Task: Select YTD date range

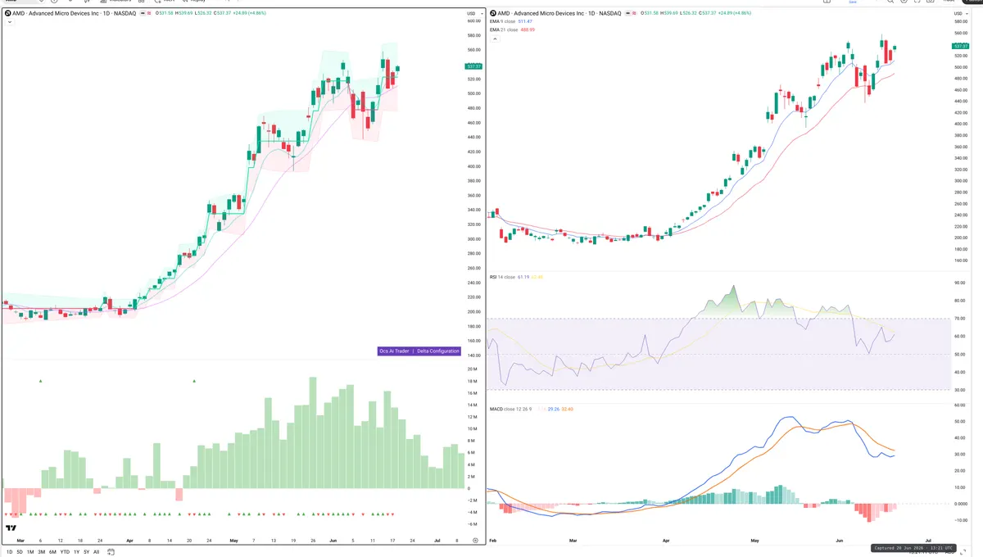Action: [65, 552]
